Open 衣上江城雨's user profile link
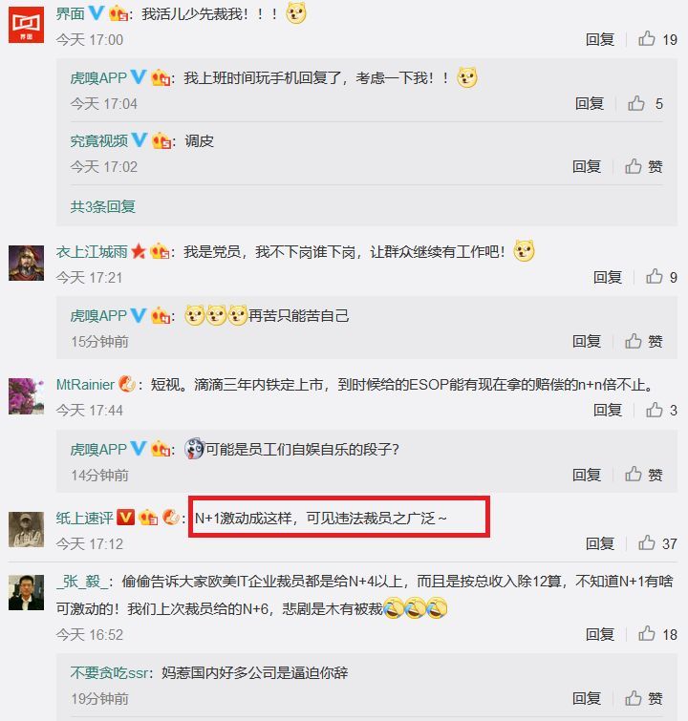The width and height of the screenshot is (688, 721). 92,251
